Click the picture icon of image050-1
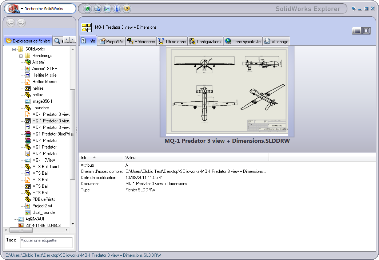The height and width of the screenshot is (260, 379). pos(28,101)
